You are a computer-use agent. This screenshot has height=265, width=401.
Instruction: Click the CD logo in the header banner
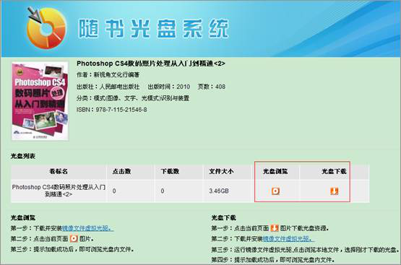coord(46,28)
